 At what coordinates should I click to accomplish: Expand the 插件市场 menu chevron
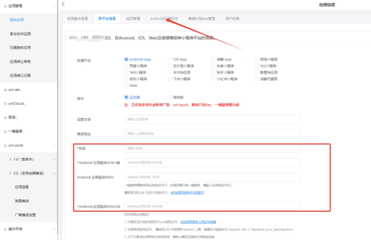55,228
